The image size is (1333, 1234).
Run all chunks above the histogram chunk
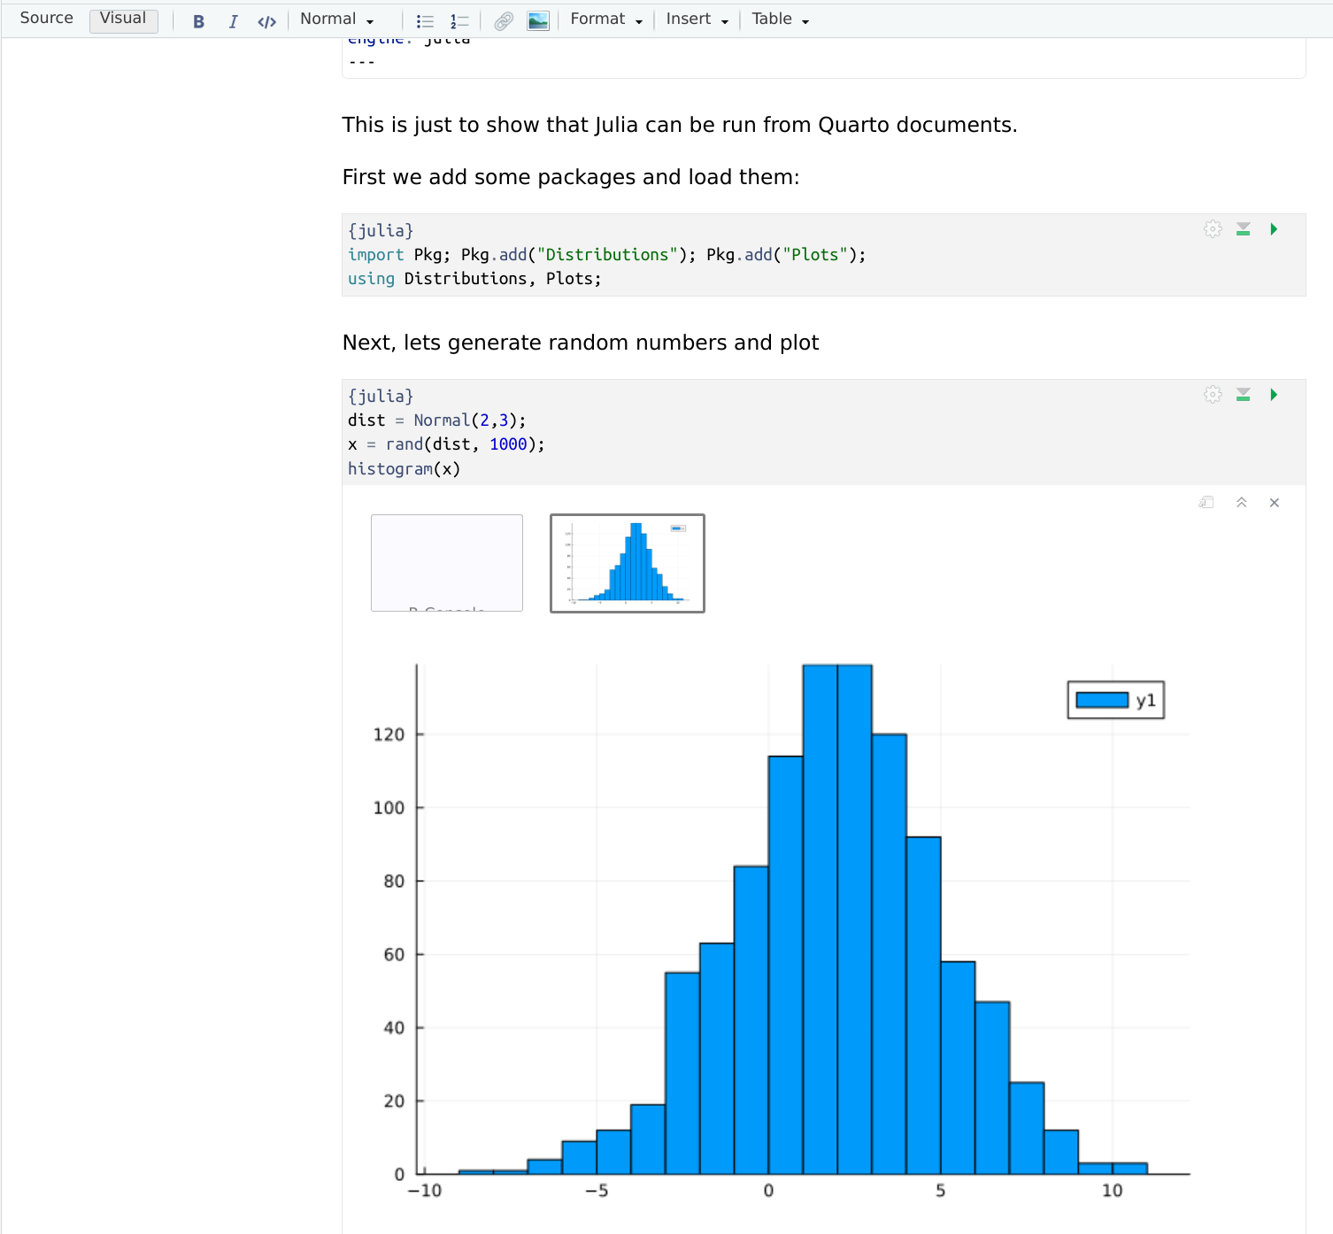point(1244,395)
